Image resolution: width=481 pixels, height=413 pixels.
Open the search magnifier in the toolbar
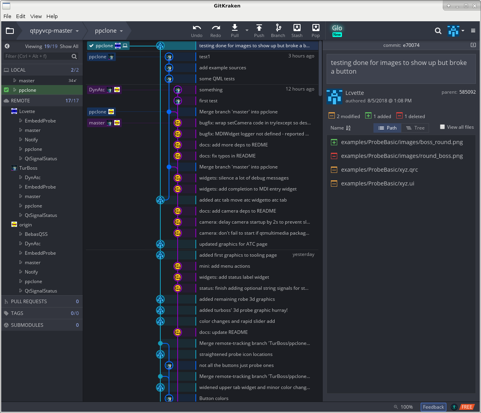pos(438,31)
